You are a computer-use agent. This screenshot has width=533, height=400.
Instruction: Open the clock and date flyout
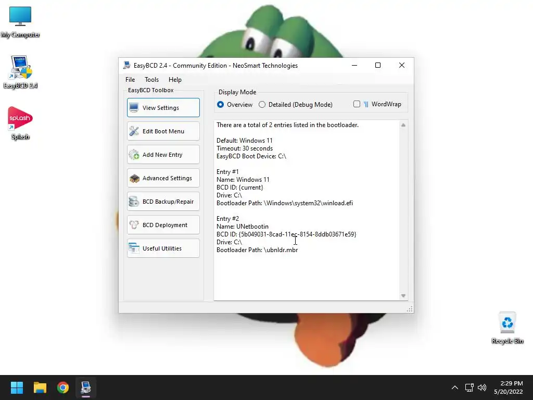(508, 387)
